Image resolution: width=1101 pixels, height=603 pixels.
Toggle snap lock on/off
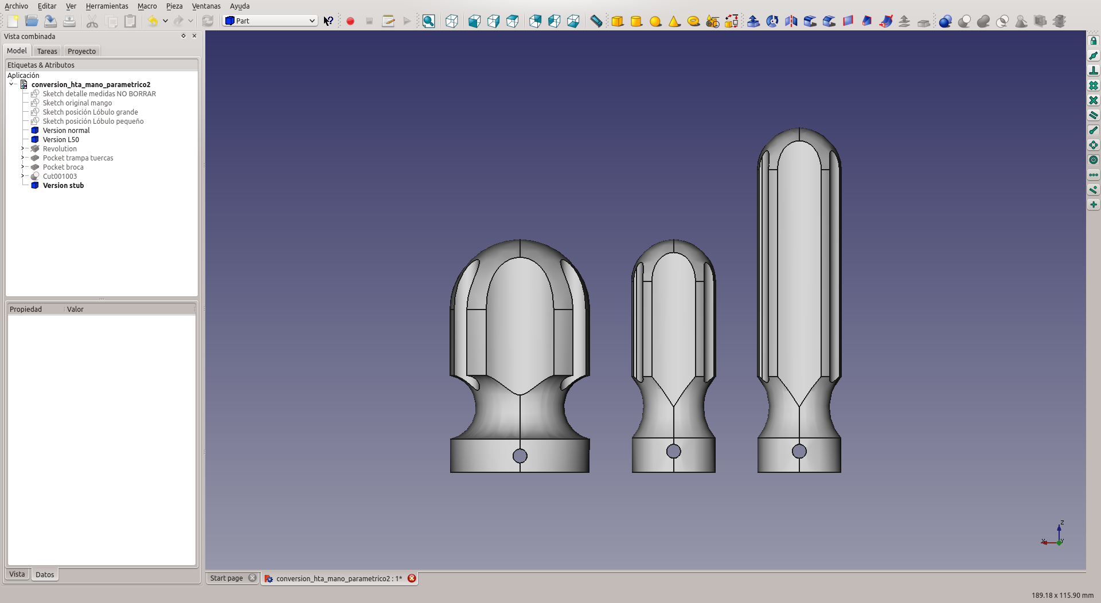click(1094, 41)
